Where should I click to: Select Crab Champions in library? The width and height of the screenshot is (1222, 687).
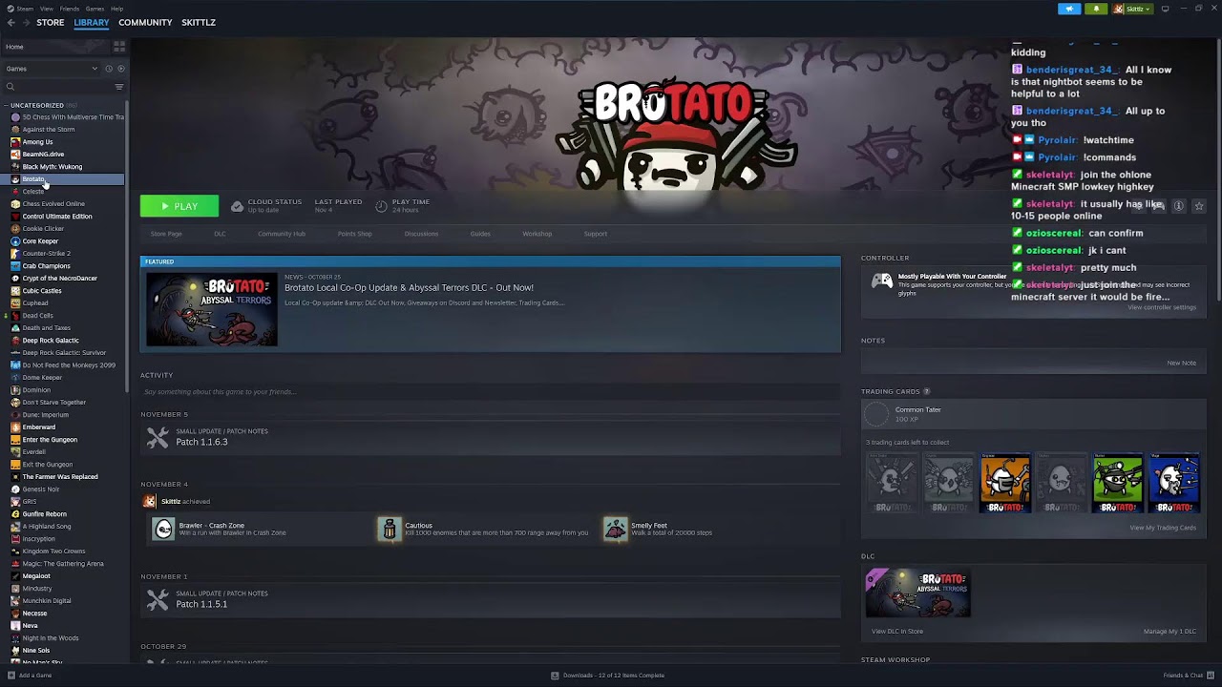pyautogui.click(x=46, y=266)
